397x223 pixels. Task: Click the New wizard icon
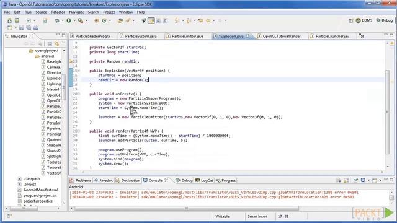tap(10, 27)
